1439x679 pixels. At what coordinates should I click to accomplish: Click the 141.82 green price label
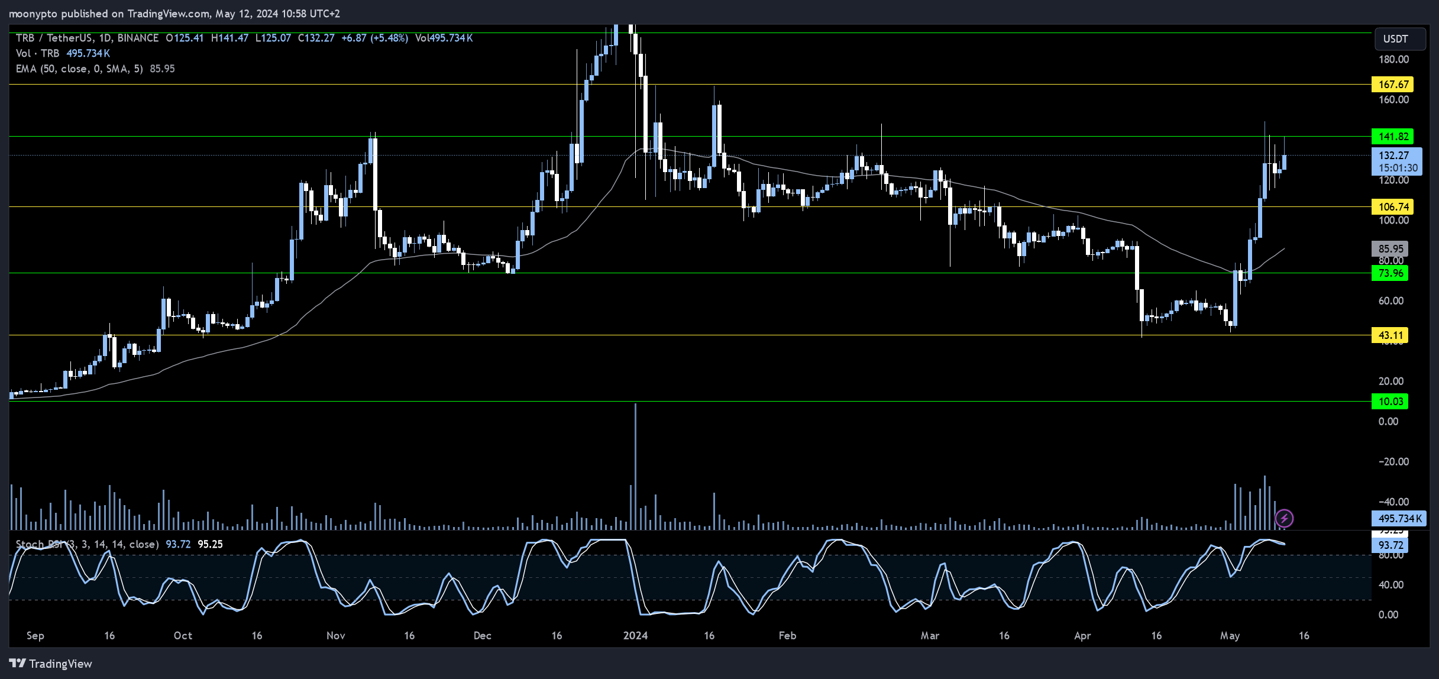[x=1392, y=137]
